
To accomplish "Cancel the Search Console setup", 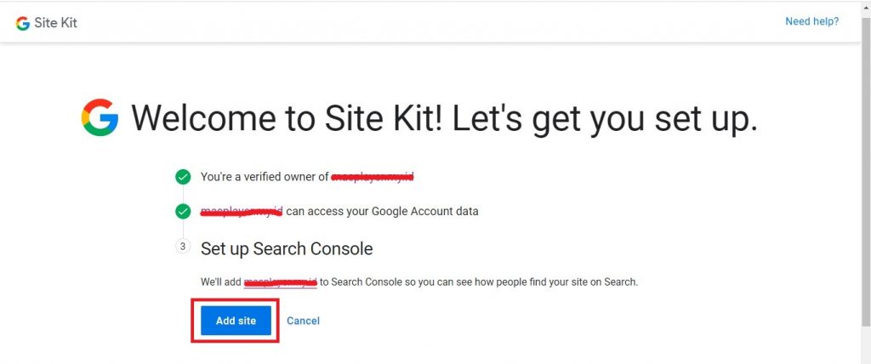I will click(x=303, y=321).
